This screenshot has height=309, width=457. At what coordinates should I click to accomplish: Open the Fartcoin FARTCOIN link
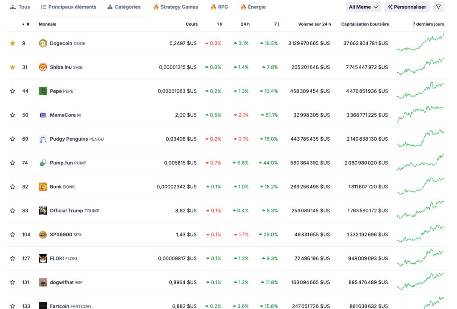71,306
